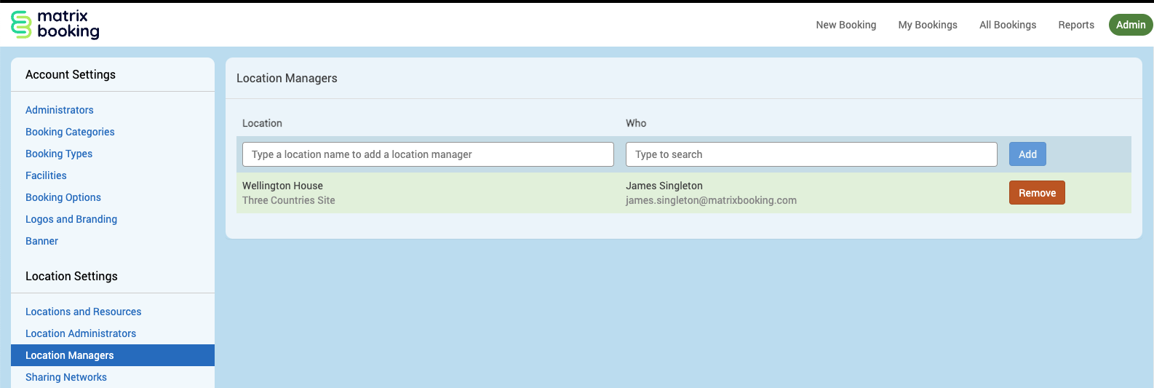Go to My Bookings

[x=927, y=25]
